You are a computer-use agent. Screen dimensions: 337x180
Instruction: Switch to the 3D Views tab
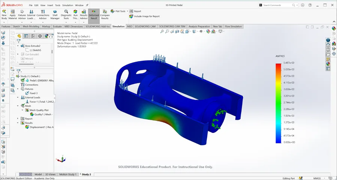[x=50, y=174]
